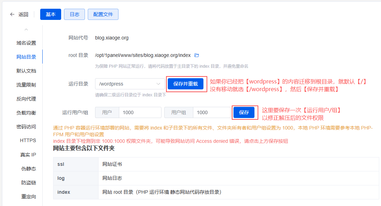Screen dimensions: 381x206
Task: Click the 用户 input field with 1000
Action: (x=140, y=112)
